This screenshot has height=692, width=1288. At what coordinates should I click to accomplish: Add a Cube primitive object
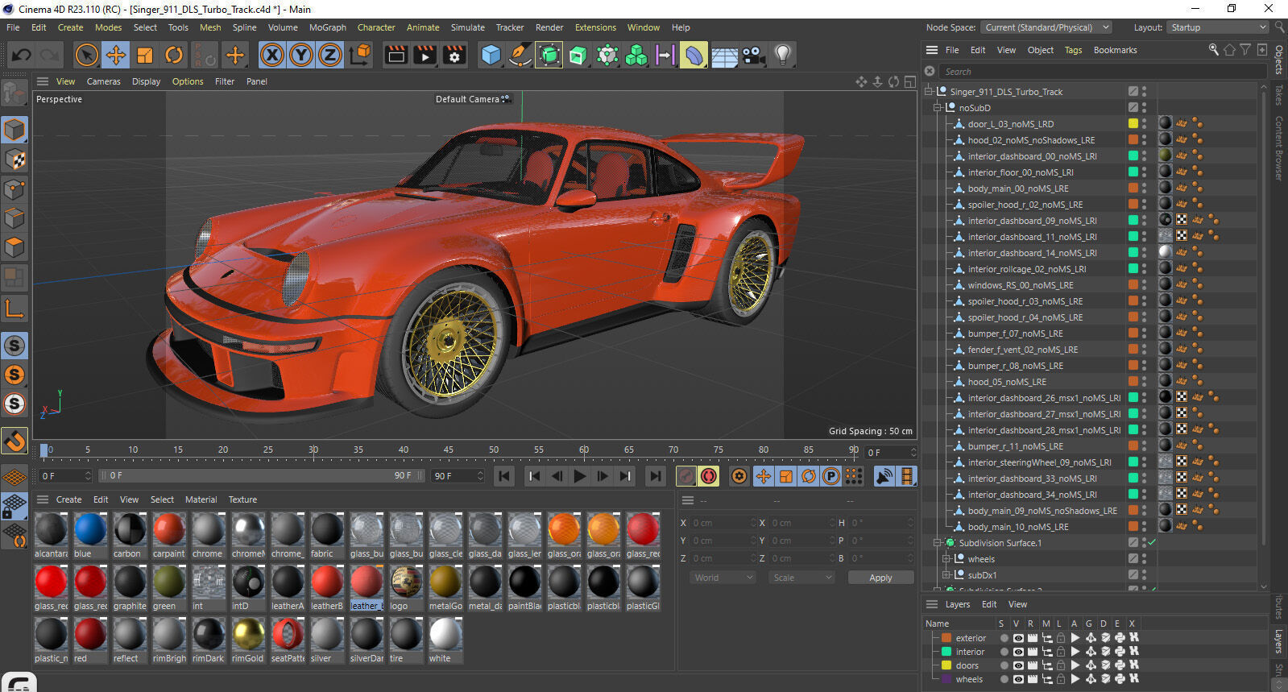pyautogui.click(x=491, y=55)
